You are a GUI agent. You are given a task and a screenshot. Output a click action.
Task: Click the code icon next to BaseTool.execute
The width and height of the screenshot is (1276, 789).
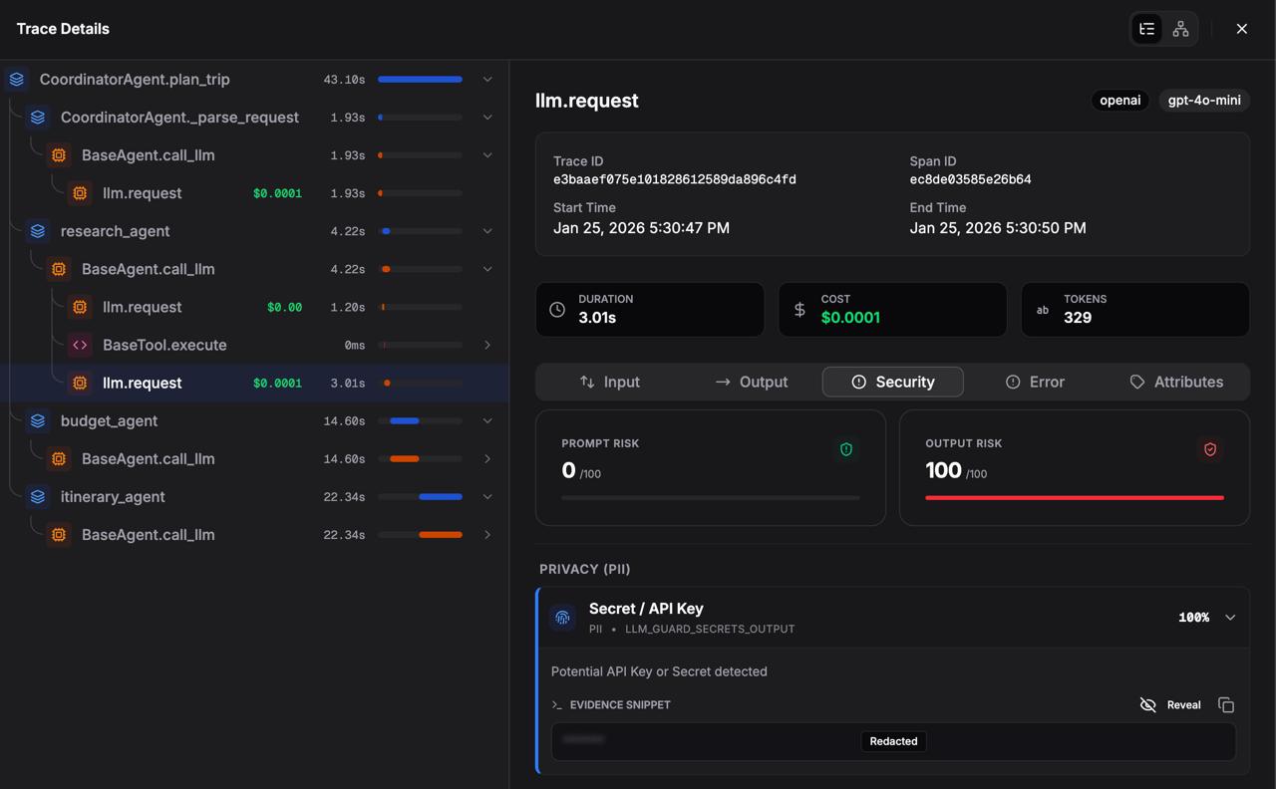pyautogui.click(x=80, y=344)
